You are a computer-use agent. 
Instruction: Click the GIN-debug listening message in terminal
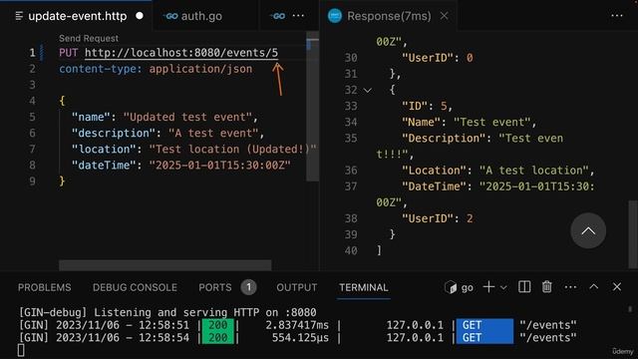[167, 312]
